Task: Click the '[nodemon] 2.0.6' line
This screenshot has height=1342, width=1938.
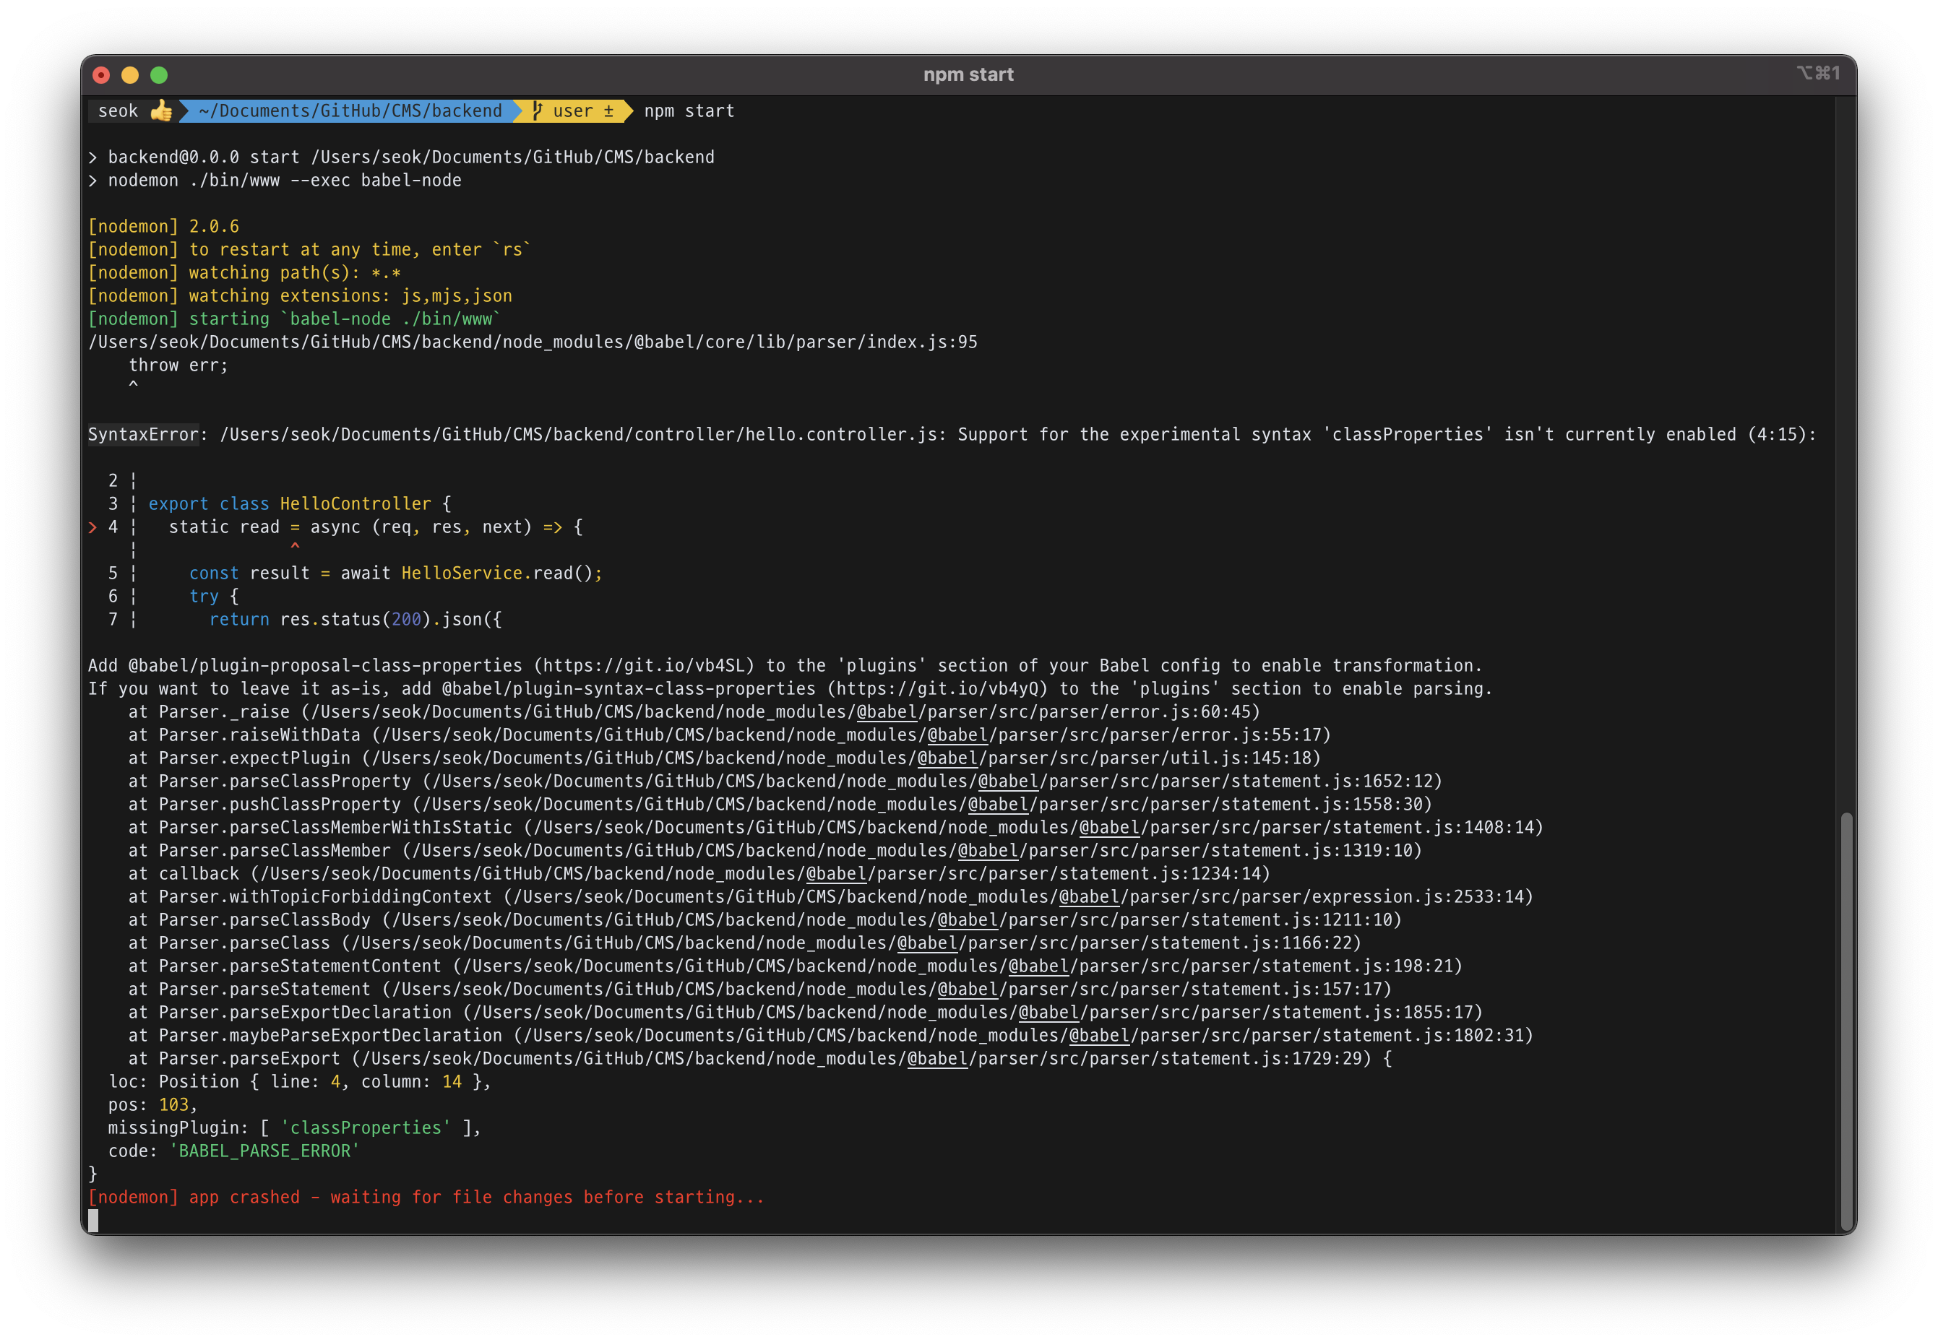Action: (x=164, y=226)
